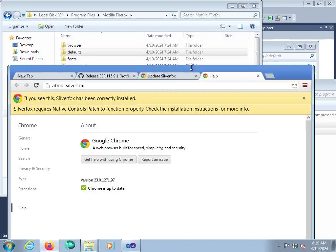Open the Privacy & Security section

(x=34, y=169)
